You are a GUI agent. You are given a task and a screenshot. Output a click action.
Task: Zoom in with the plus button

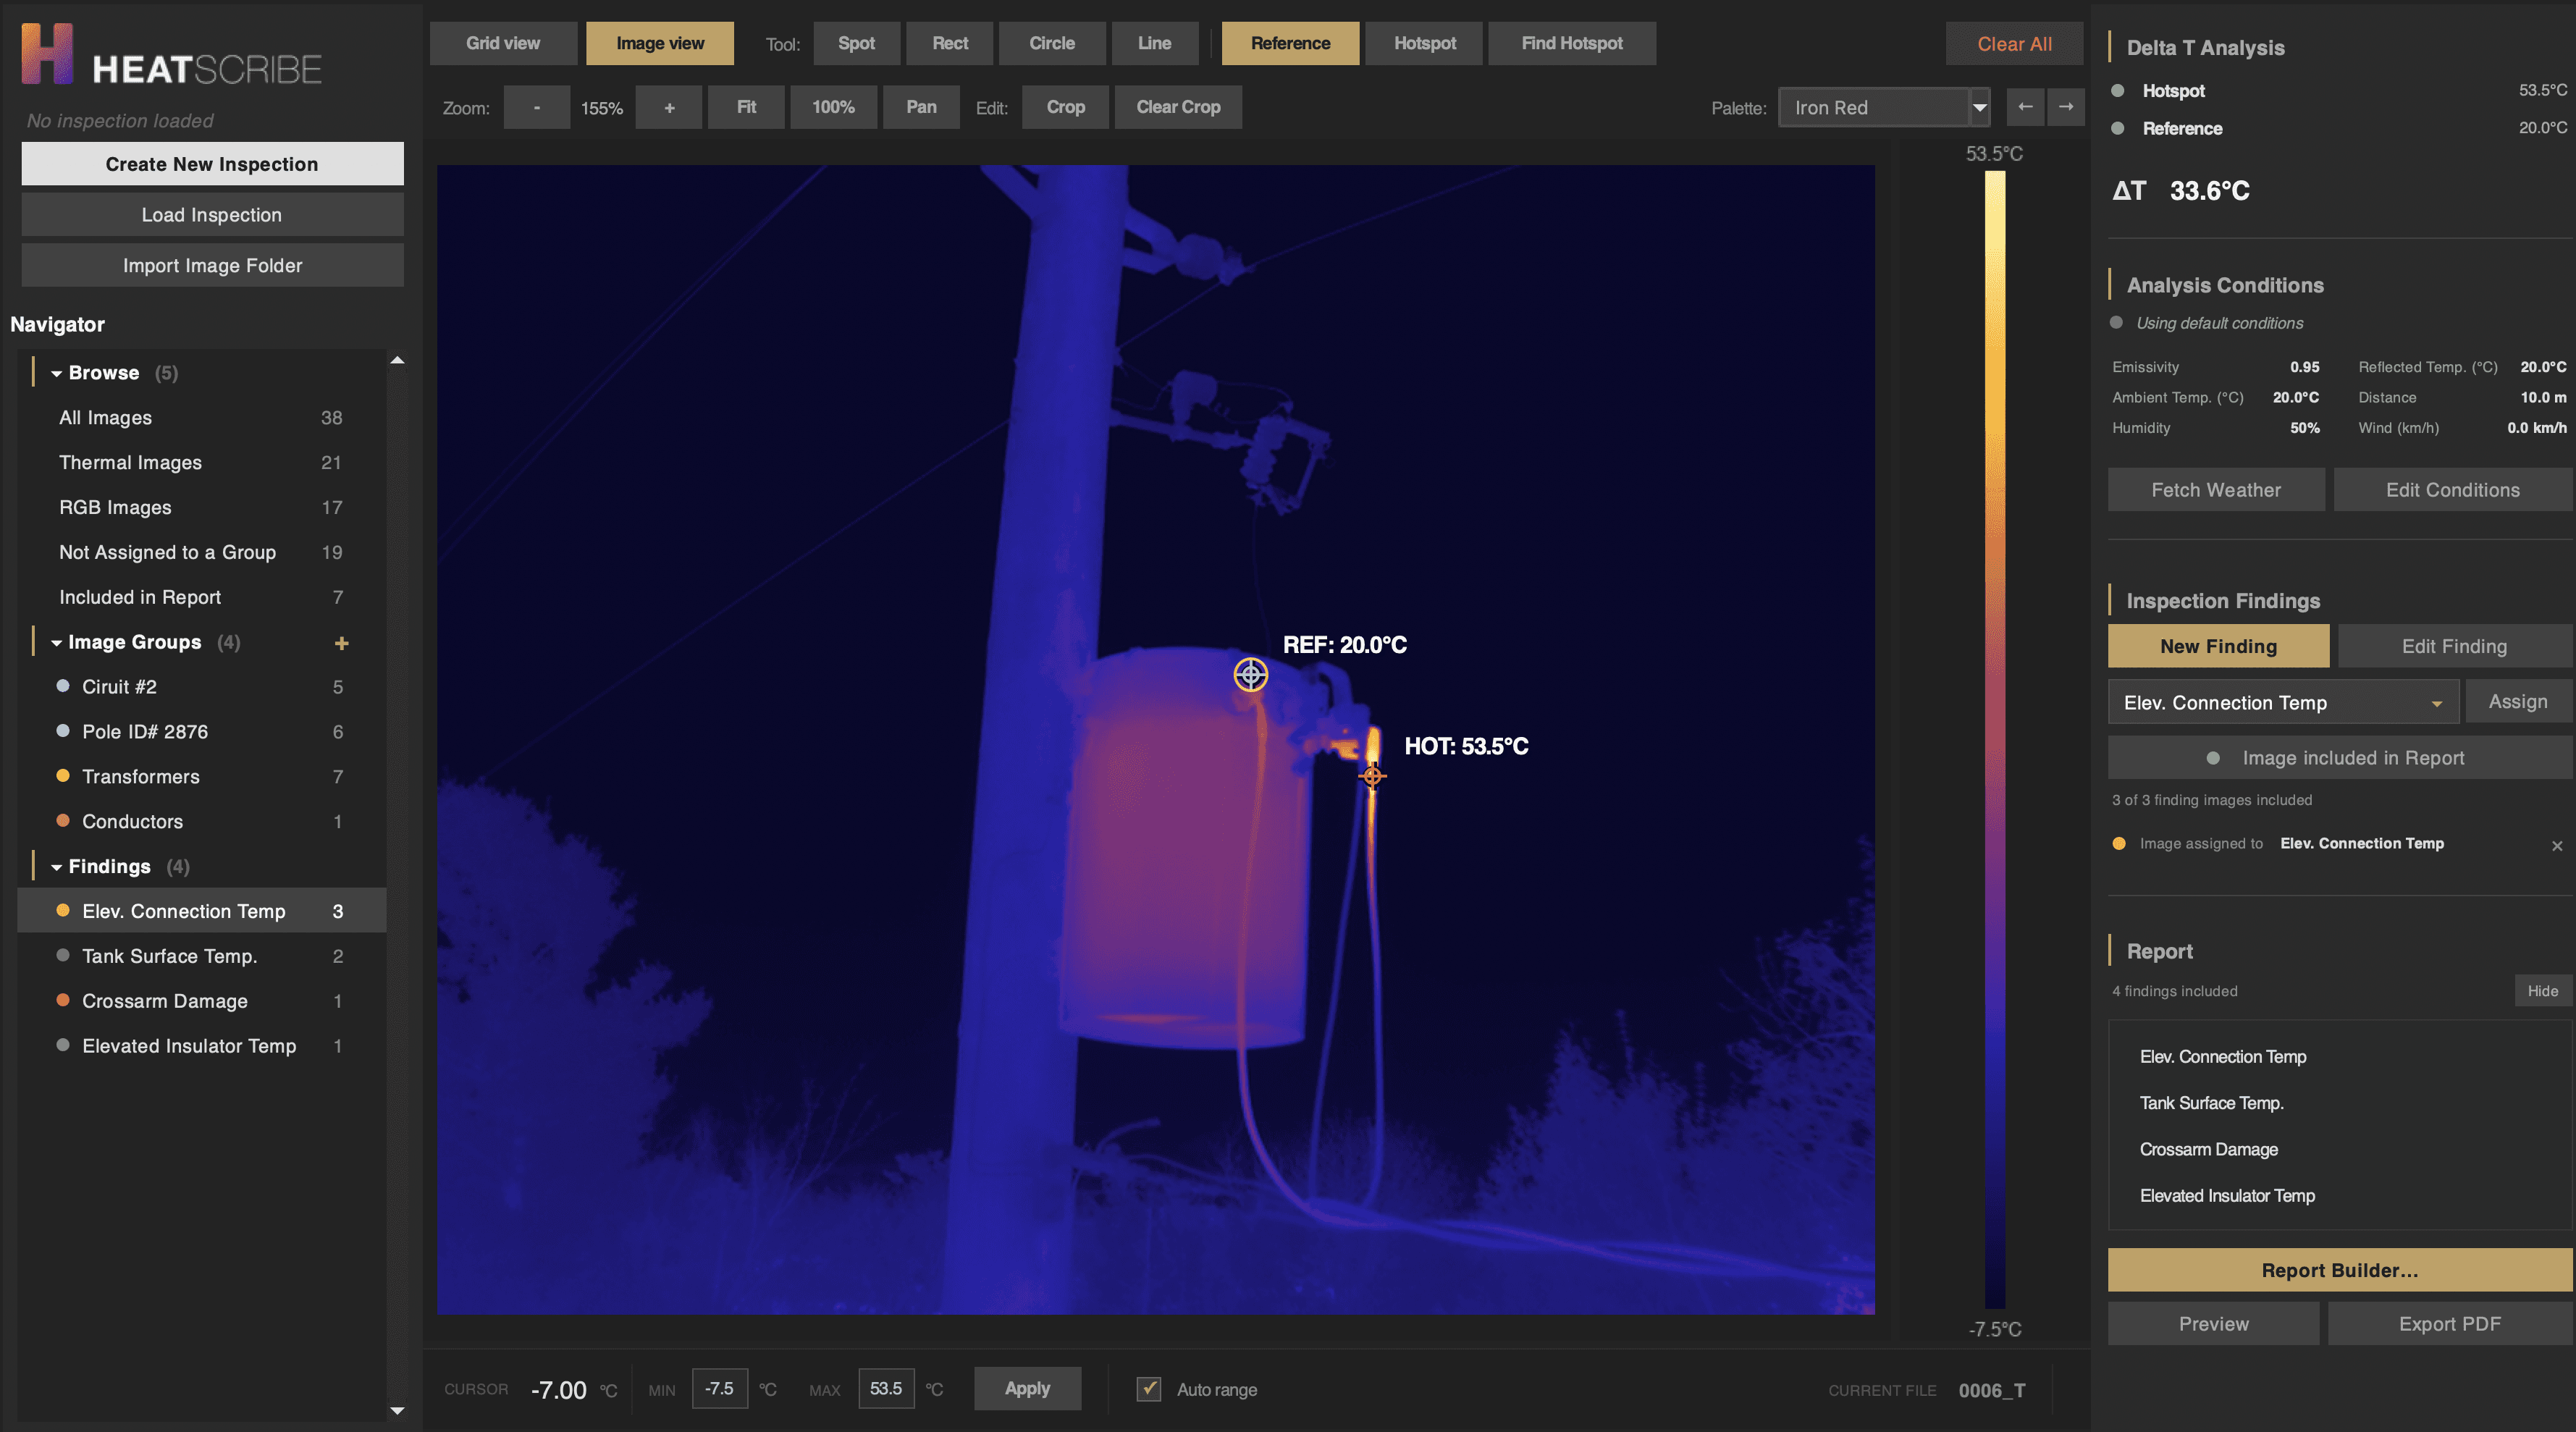click(669, 107)
